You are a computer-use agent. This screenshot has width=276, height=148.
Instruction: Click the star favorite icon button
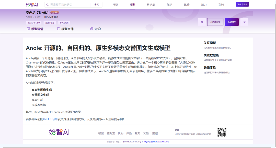(x=202, y=22)
